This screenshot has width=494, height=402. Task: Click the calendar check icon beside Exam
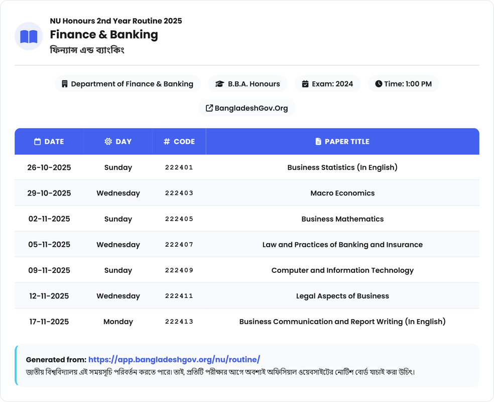(x=305, y=84)
